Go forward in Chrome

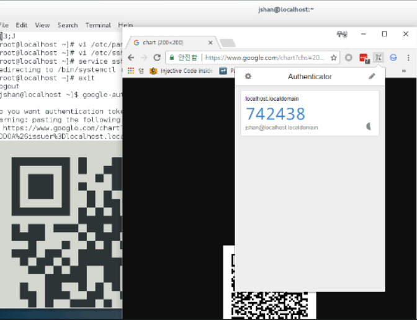click(144, 58)
